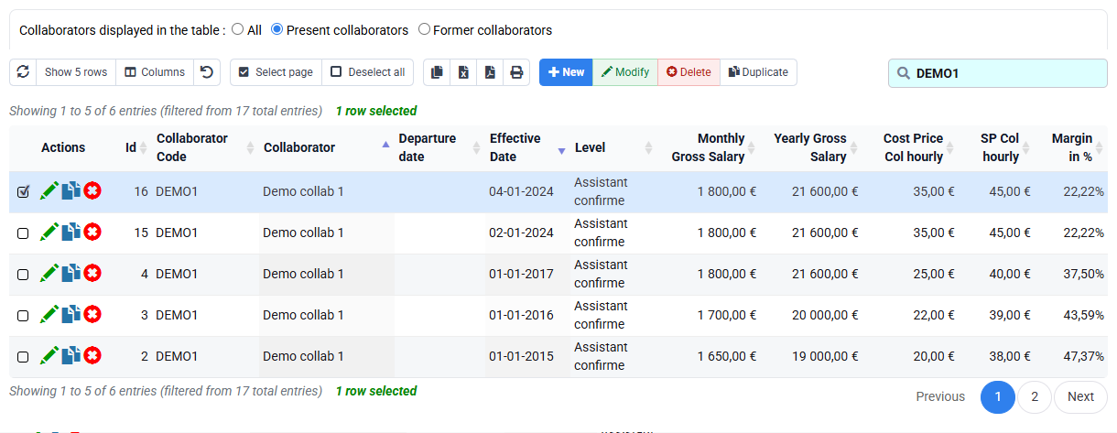Screen dimensions: 1117x433
Task: Click the print table icon
Action: point(517,72)
